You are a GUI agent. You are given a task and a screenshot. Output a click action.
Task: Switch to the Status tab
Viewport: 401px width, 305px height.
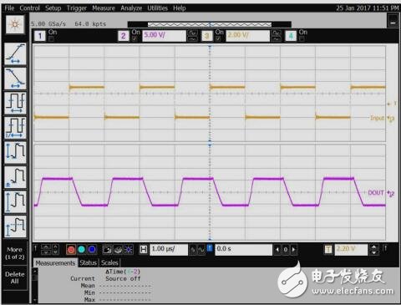[88, 263]
